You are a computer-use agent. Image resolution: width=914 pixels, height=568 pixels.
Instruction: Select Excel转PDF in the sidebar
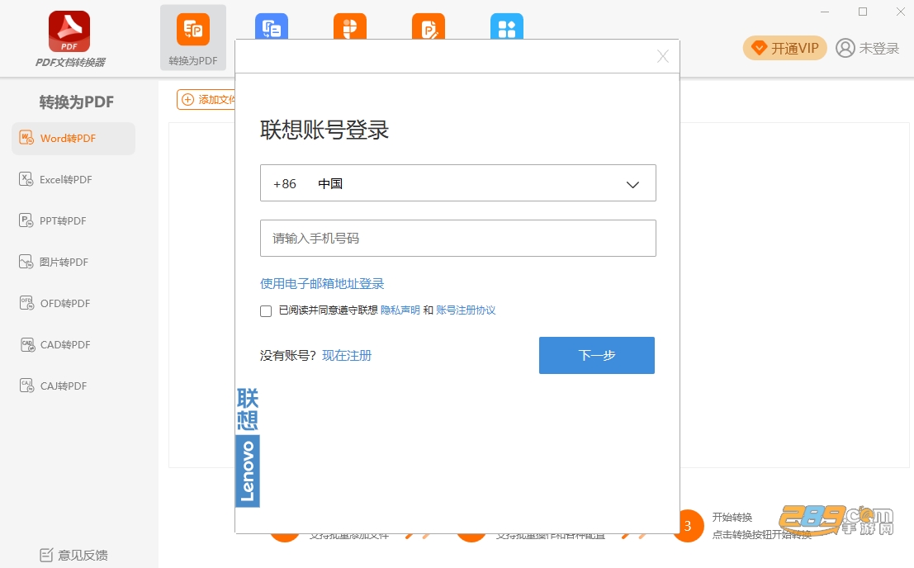point(73,179)
